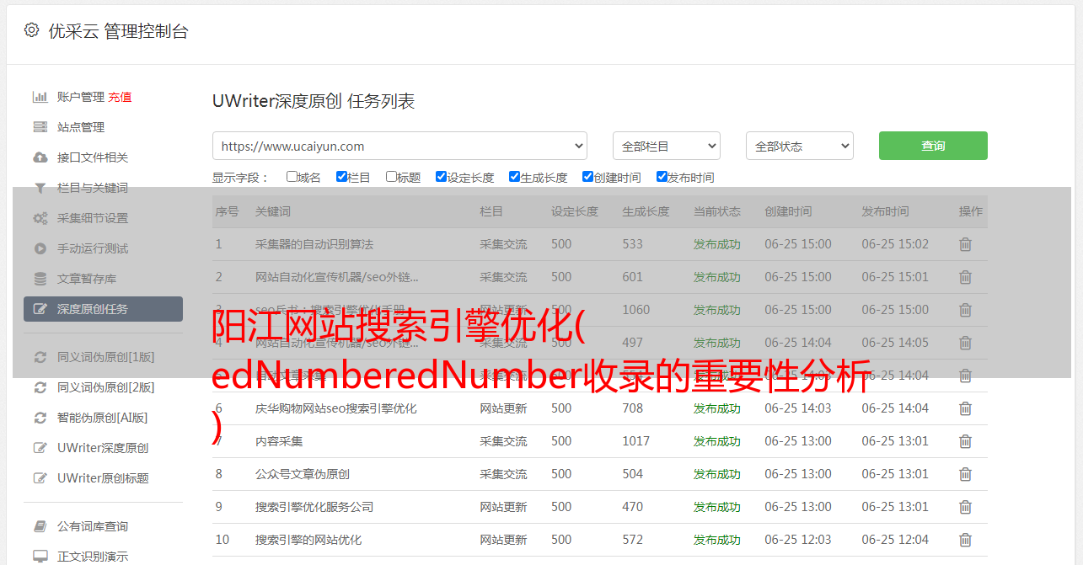Image resolution: width=1083 pixels, height=565 pixels.
Task: Select 深度原创任务 in the sidebar
Action: point(103,309)
